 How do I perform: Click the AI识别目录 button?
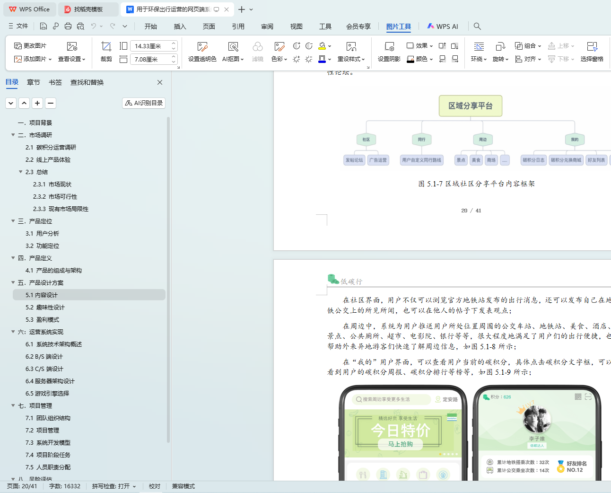[144, 103]
